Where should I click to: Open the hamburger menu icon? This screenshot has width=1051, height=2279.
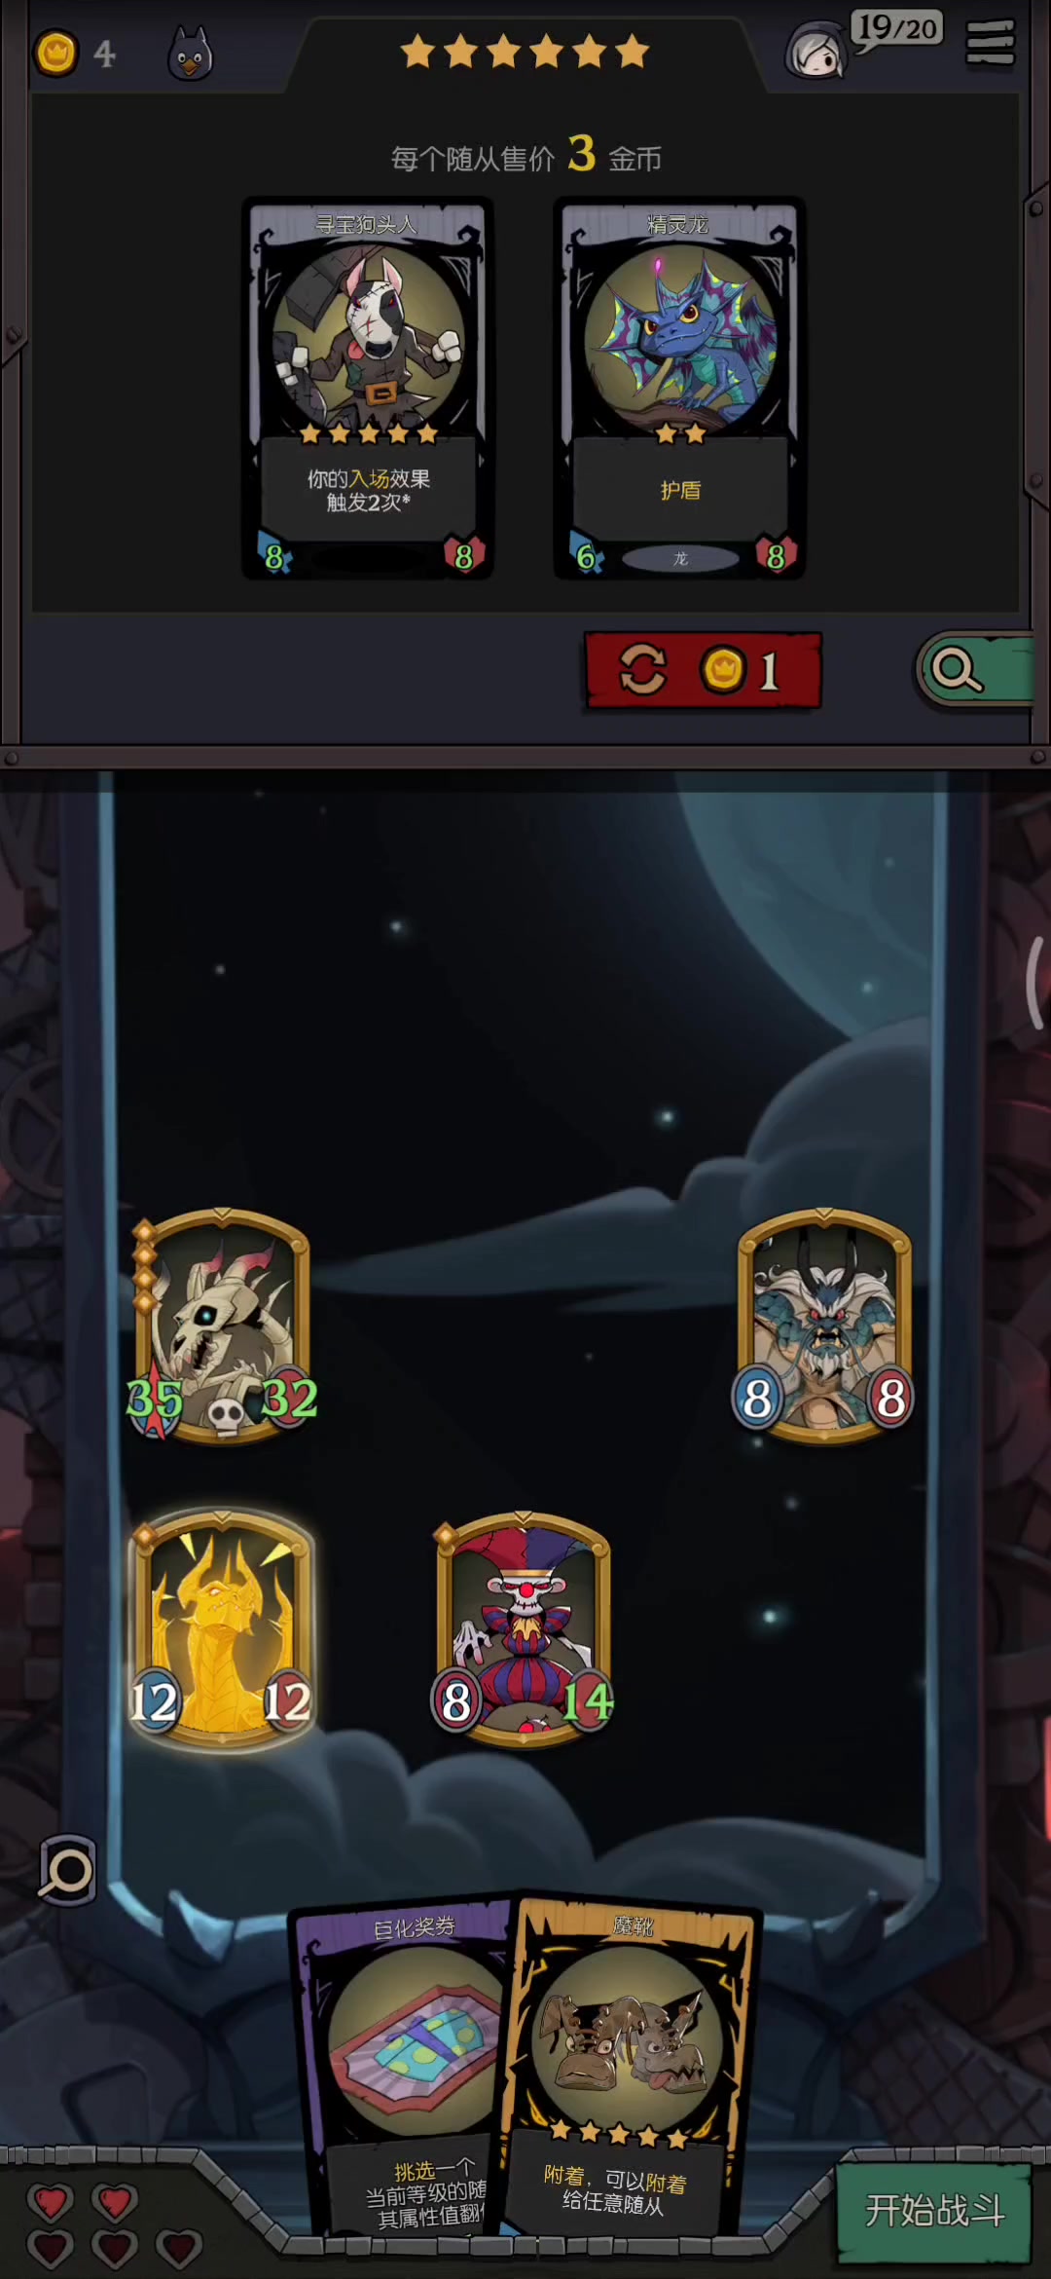tap(990, 43)
